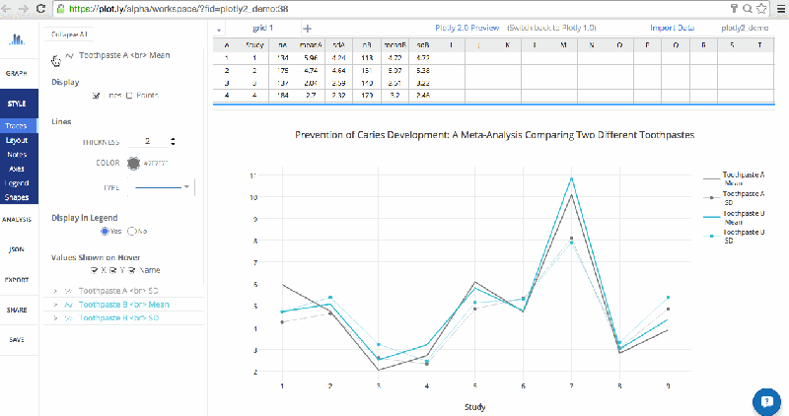Go back with the browser back arrow

tap(7, 9)
